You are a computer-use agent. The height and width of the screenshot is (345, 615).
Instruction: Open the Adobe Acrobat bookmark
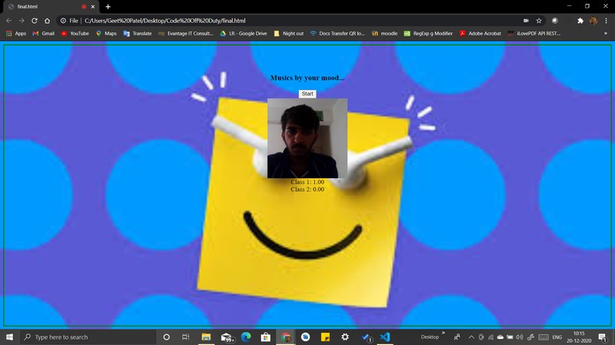[481, 34]
